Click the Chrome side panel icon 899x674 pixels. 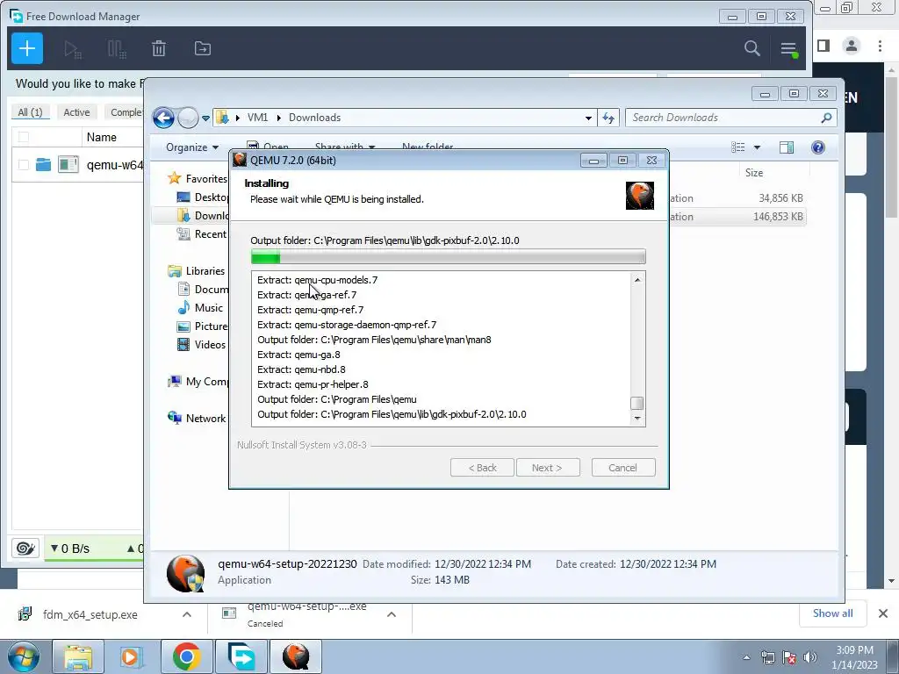pos(823,46)
